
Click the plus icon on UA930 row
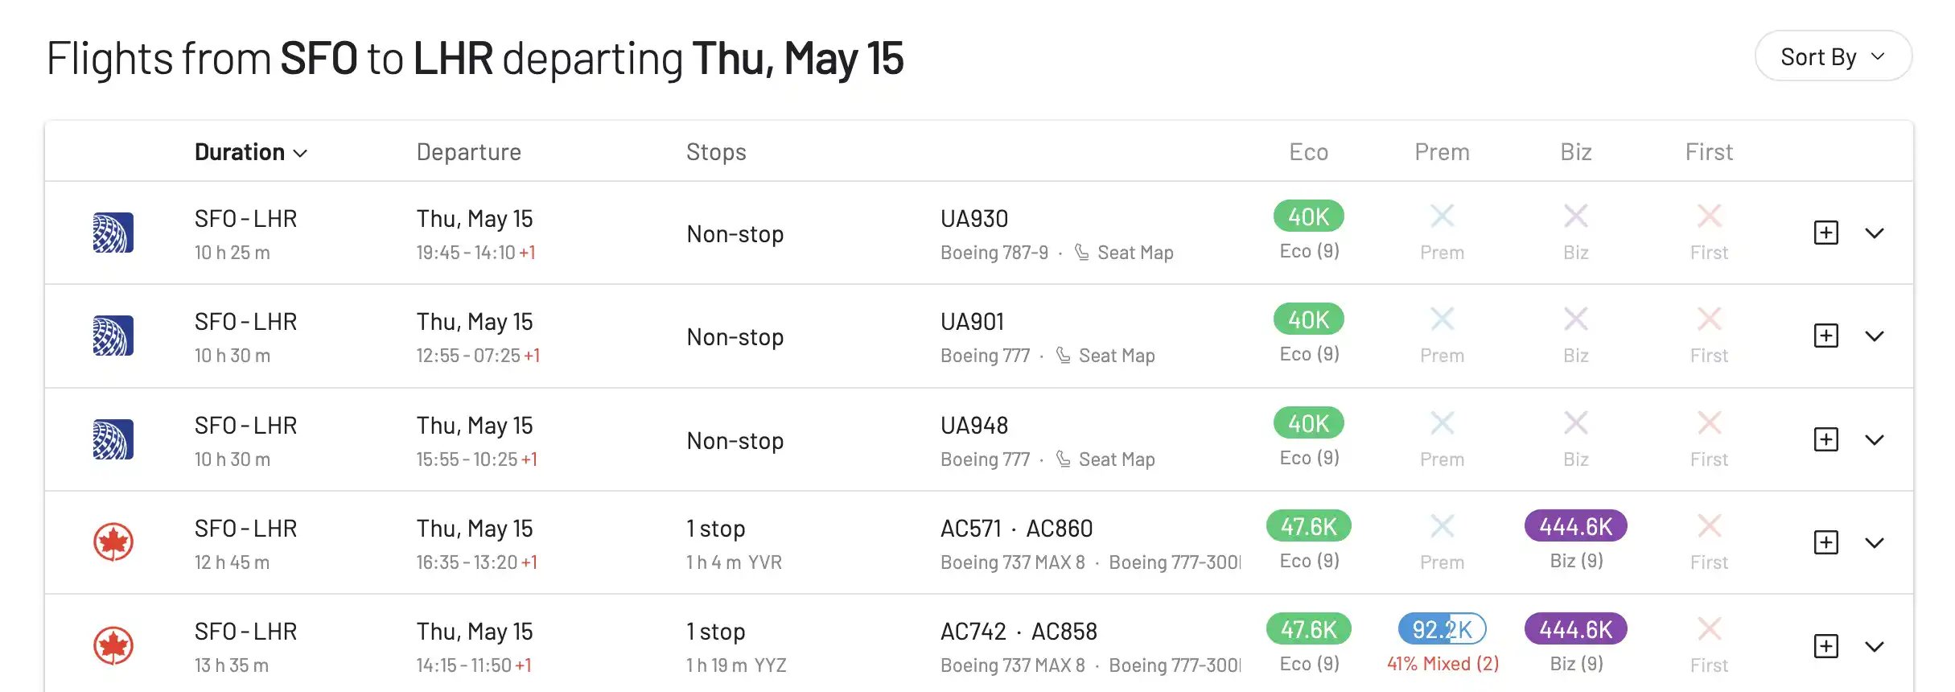tap(1825, 233)
